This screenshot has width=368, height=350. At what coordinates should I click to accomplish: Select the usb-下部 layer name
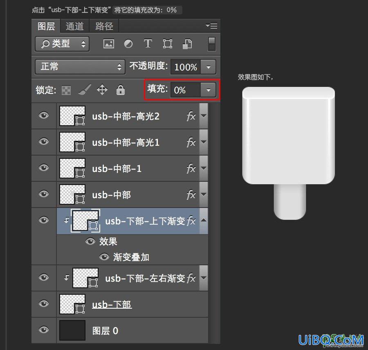tap(112, 305)
